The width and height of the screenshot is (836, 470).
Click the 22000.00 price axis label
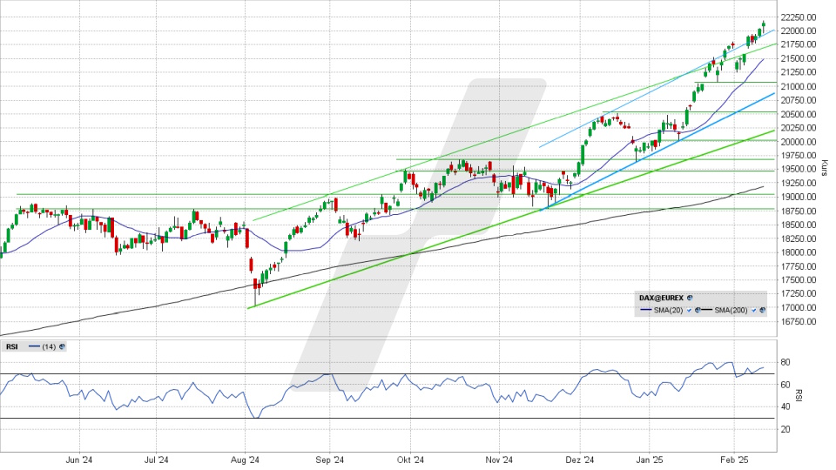click(x=799, y=31)
